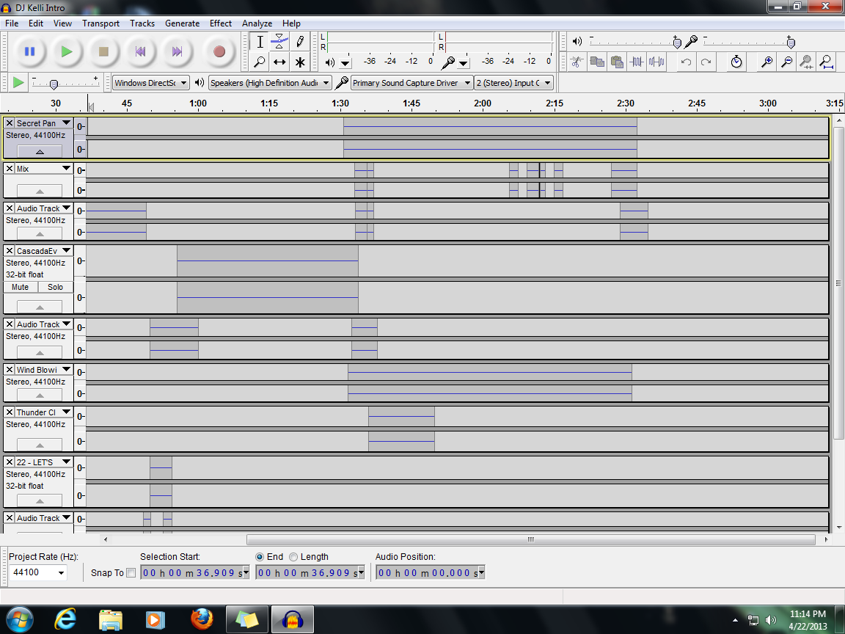Close the 22 - LET'S track

tap(9, 462)
